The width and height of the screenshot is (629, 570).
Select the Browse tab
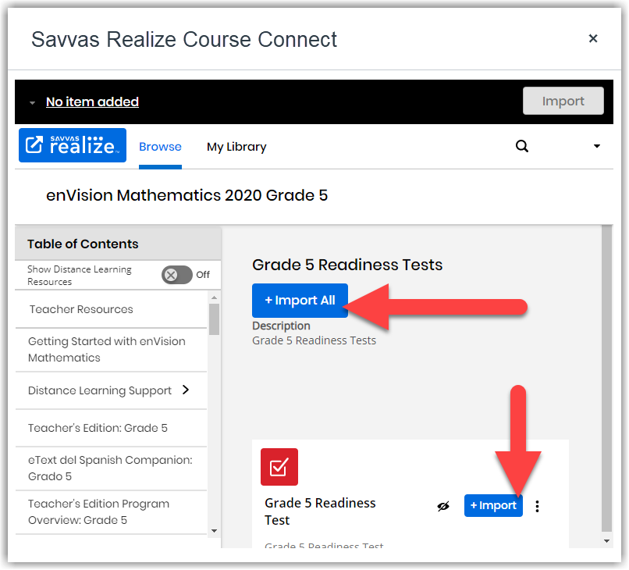pos(160,147)
